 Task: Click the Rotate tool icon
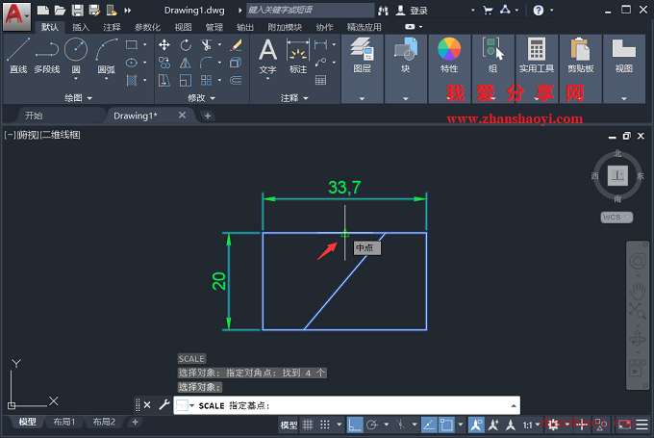click(186, 44)
